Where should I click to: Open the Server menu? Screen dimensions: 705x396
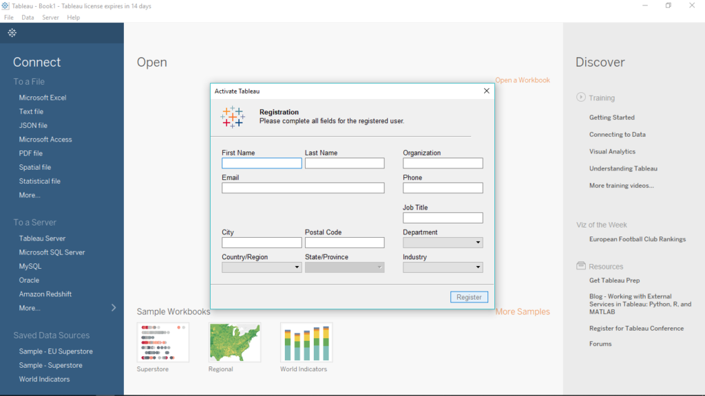50,17
